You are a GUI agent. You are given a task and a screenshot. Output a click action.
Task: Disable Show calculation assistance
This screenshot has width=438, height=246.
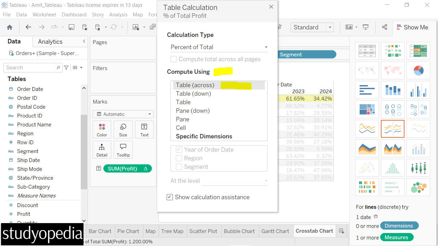[170, 197]
